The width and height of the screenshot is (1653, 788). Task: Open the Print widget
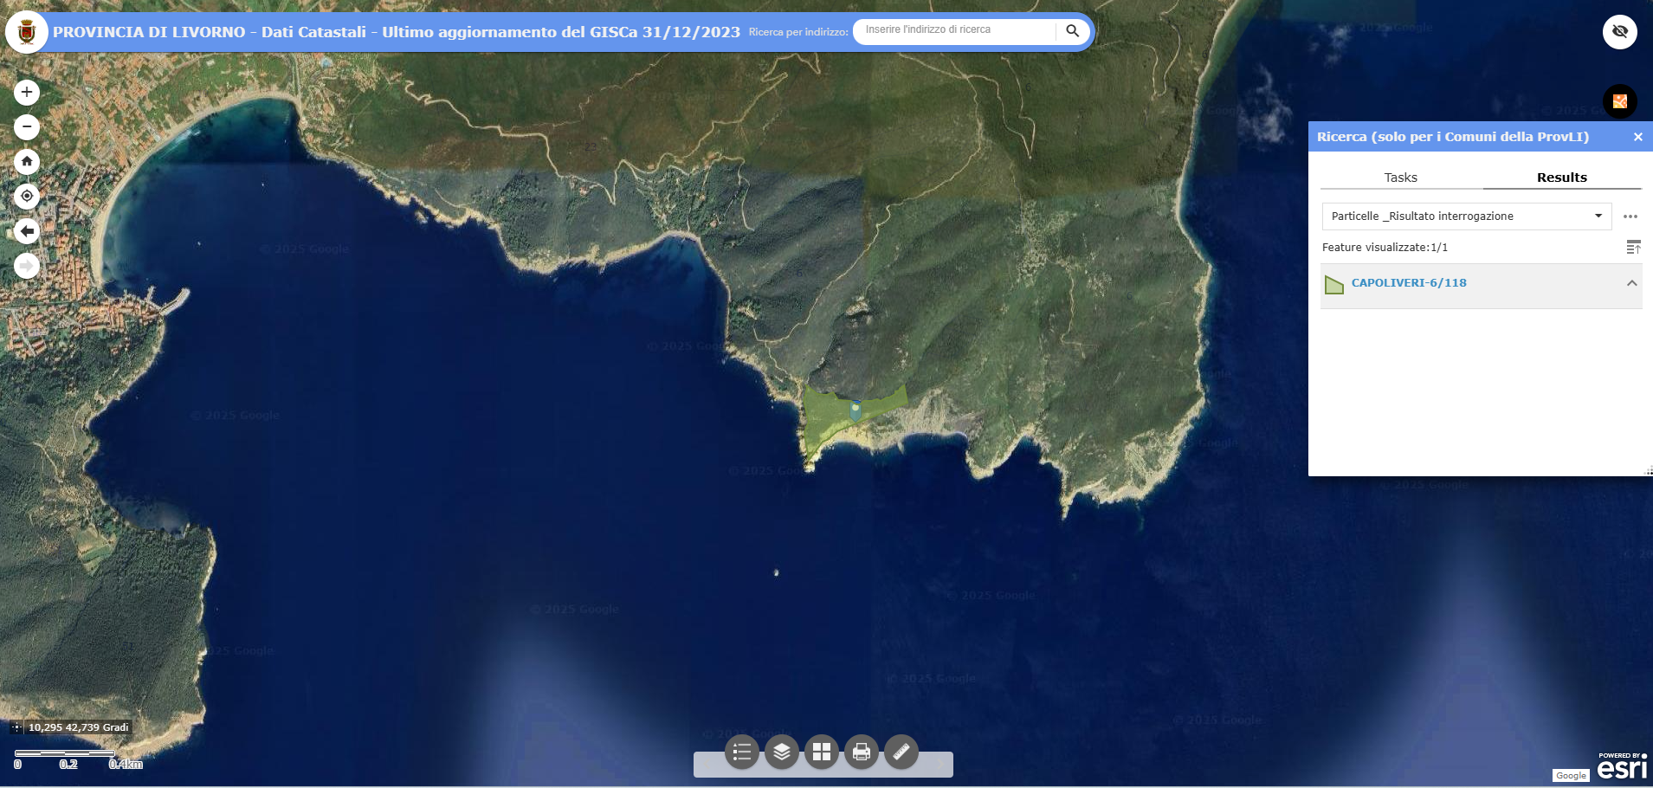tap(861, 752)
